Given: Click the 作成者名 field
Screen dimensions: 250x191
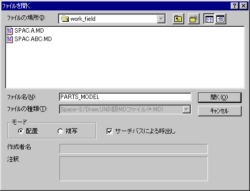Looking at the screenshot, I should point(134,149).
